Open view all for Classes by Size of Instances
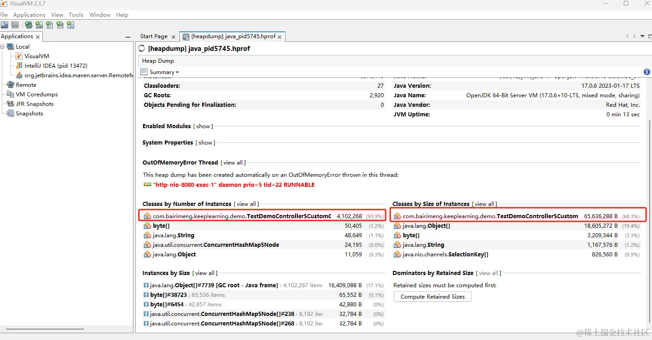 (x=485, y=204)
